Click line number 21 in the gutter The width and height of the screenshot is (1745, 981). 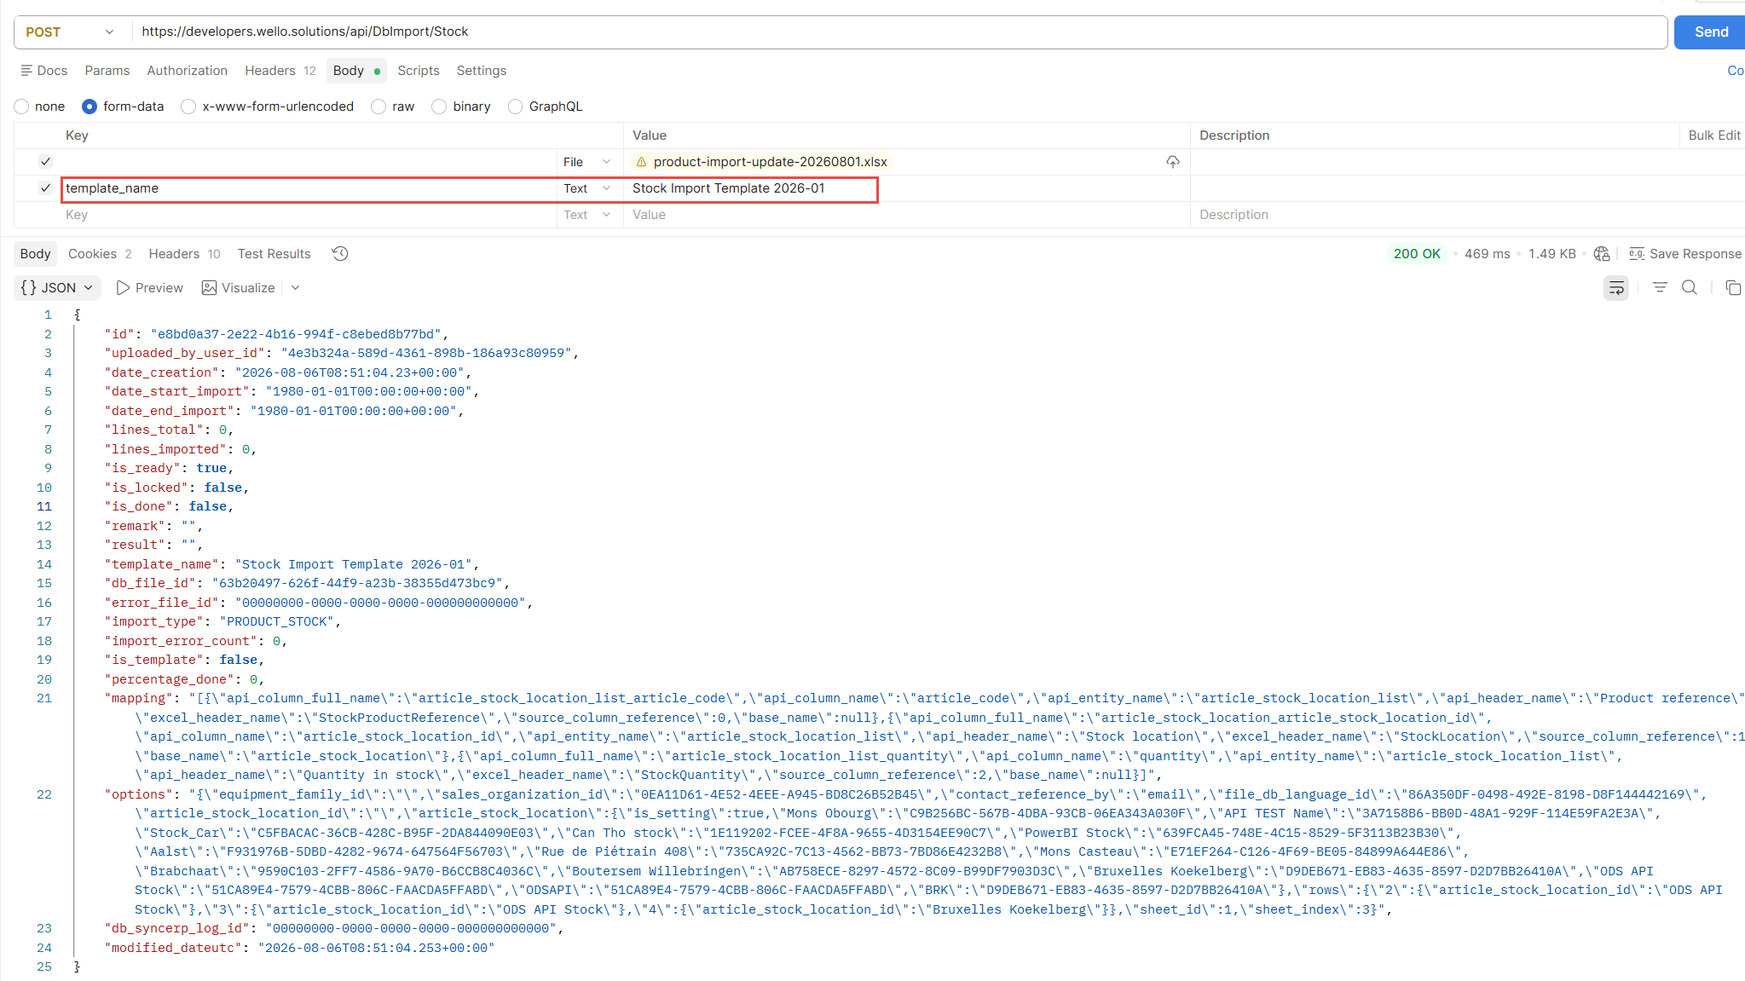coord(44,699)
